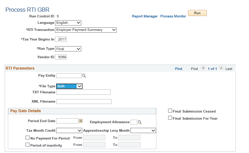
Task: Click the Pay Entity lookup magnifier icon
Action: click(84, 76)
